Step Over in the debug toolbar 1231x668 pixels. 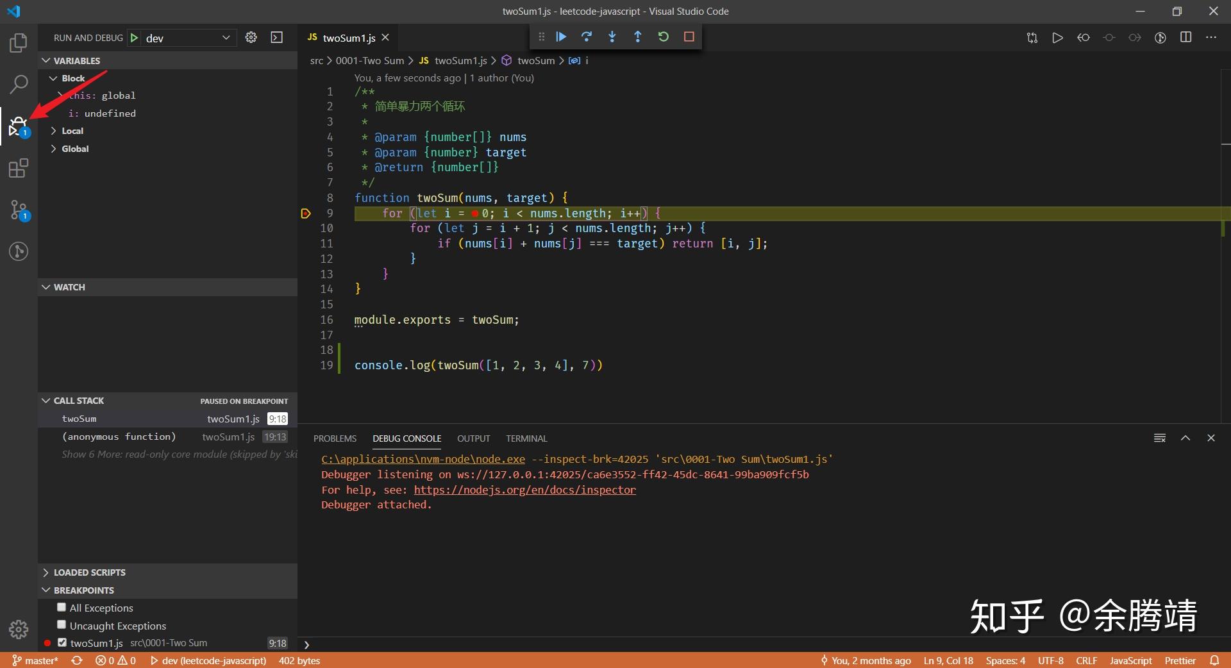[x=587, y=37]
